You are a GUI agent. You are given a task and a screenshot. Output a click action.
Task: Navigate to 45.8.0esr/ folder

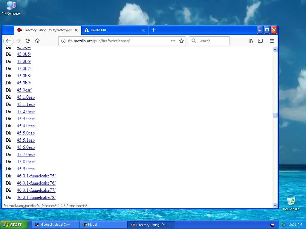26,162
